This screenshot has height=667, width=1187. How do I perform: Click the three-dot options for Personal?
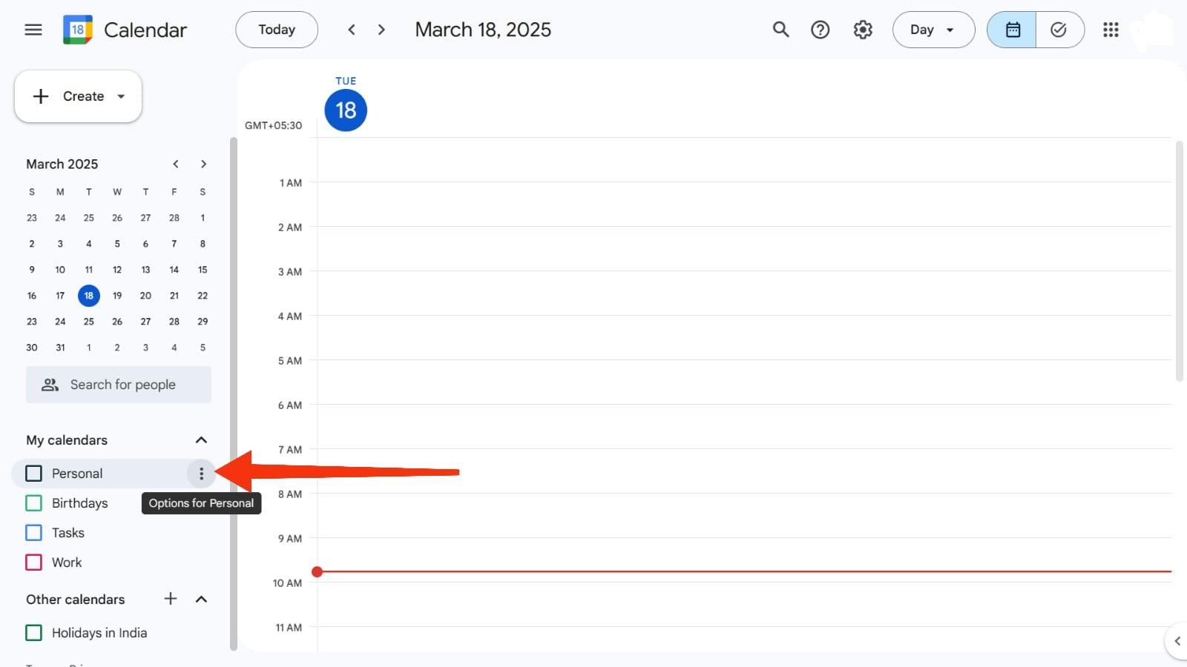pos(201,474)
